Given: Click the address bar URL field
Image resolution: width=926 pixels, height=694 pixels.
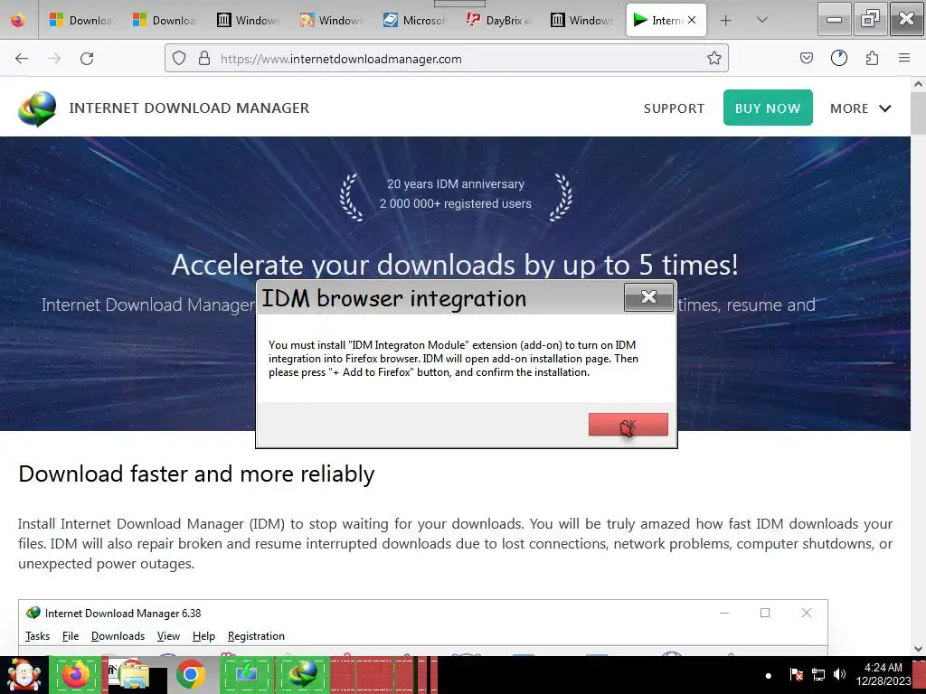Looking at the screenshot, I should [x=447, y=59].
